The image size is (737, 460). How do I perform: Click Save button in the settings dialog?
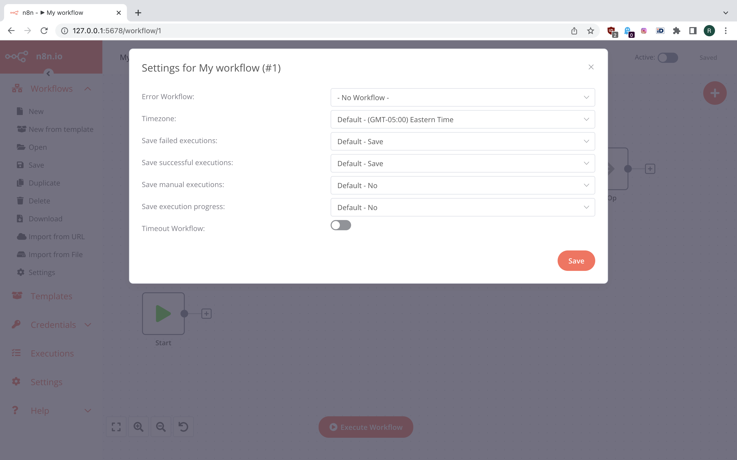[576, 261]
